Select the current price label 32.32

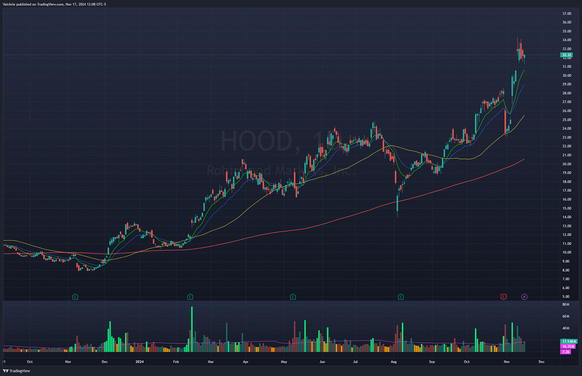tap(566, 55)
